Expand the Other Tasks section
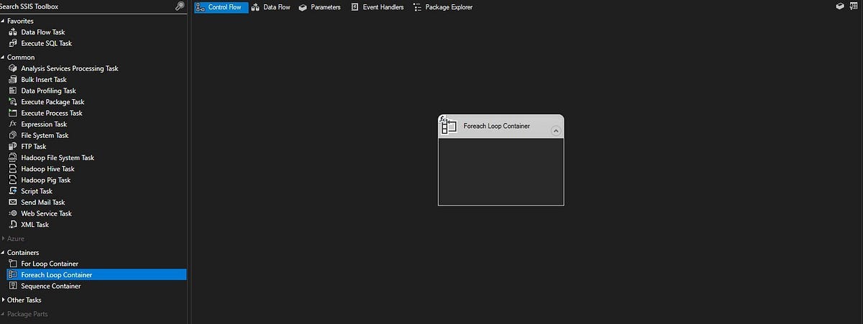 click(x=3, y=300)
